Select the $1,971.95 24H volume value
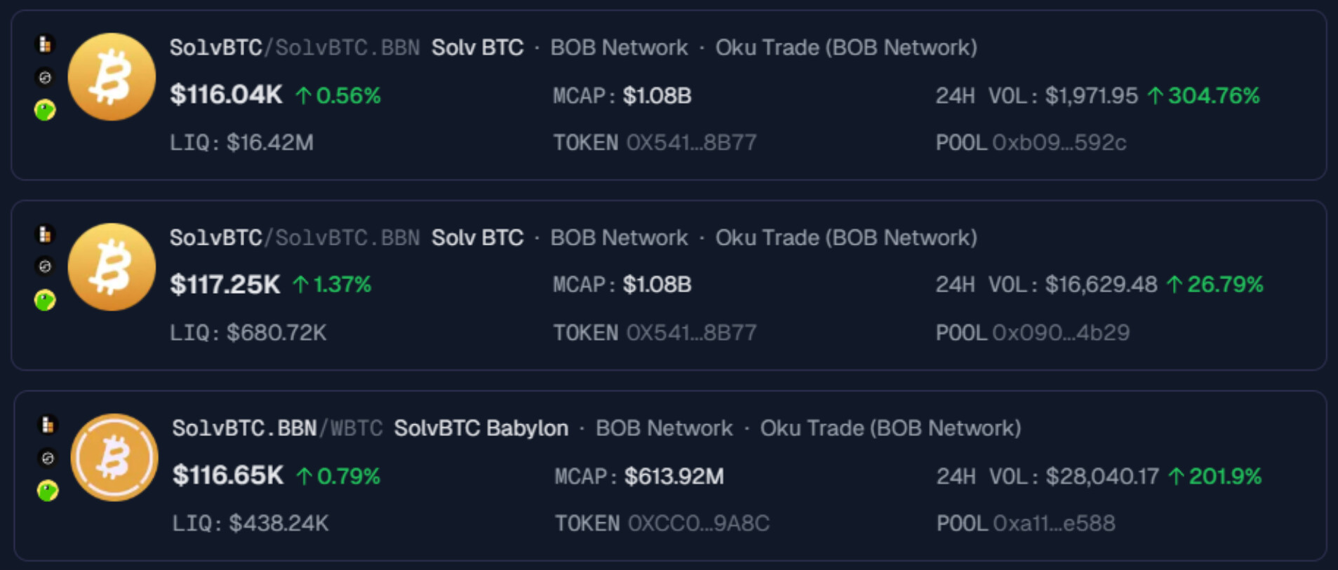 tap(1091, 96)
